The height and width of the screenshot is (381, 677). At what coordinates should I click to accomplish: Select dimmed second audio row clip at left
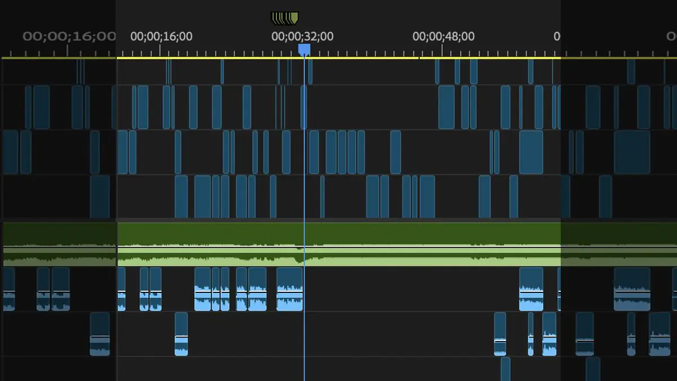click(100, 334)
